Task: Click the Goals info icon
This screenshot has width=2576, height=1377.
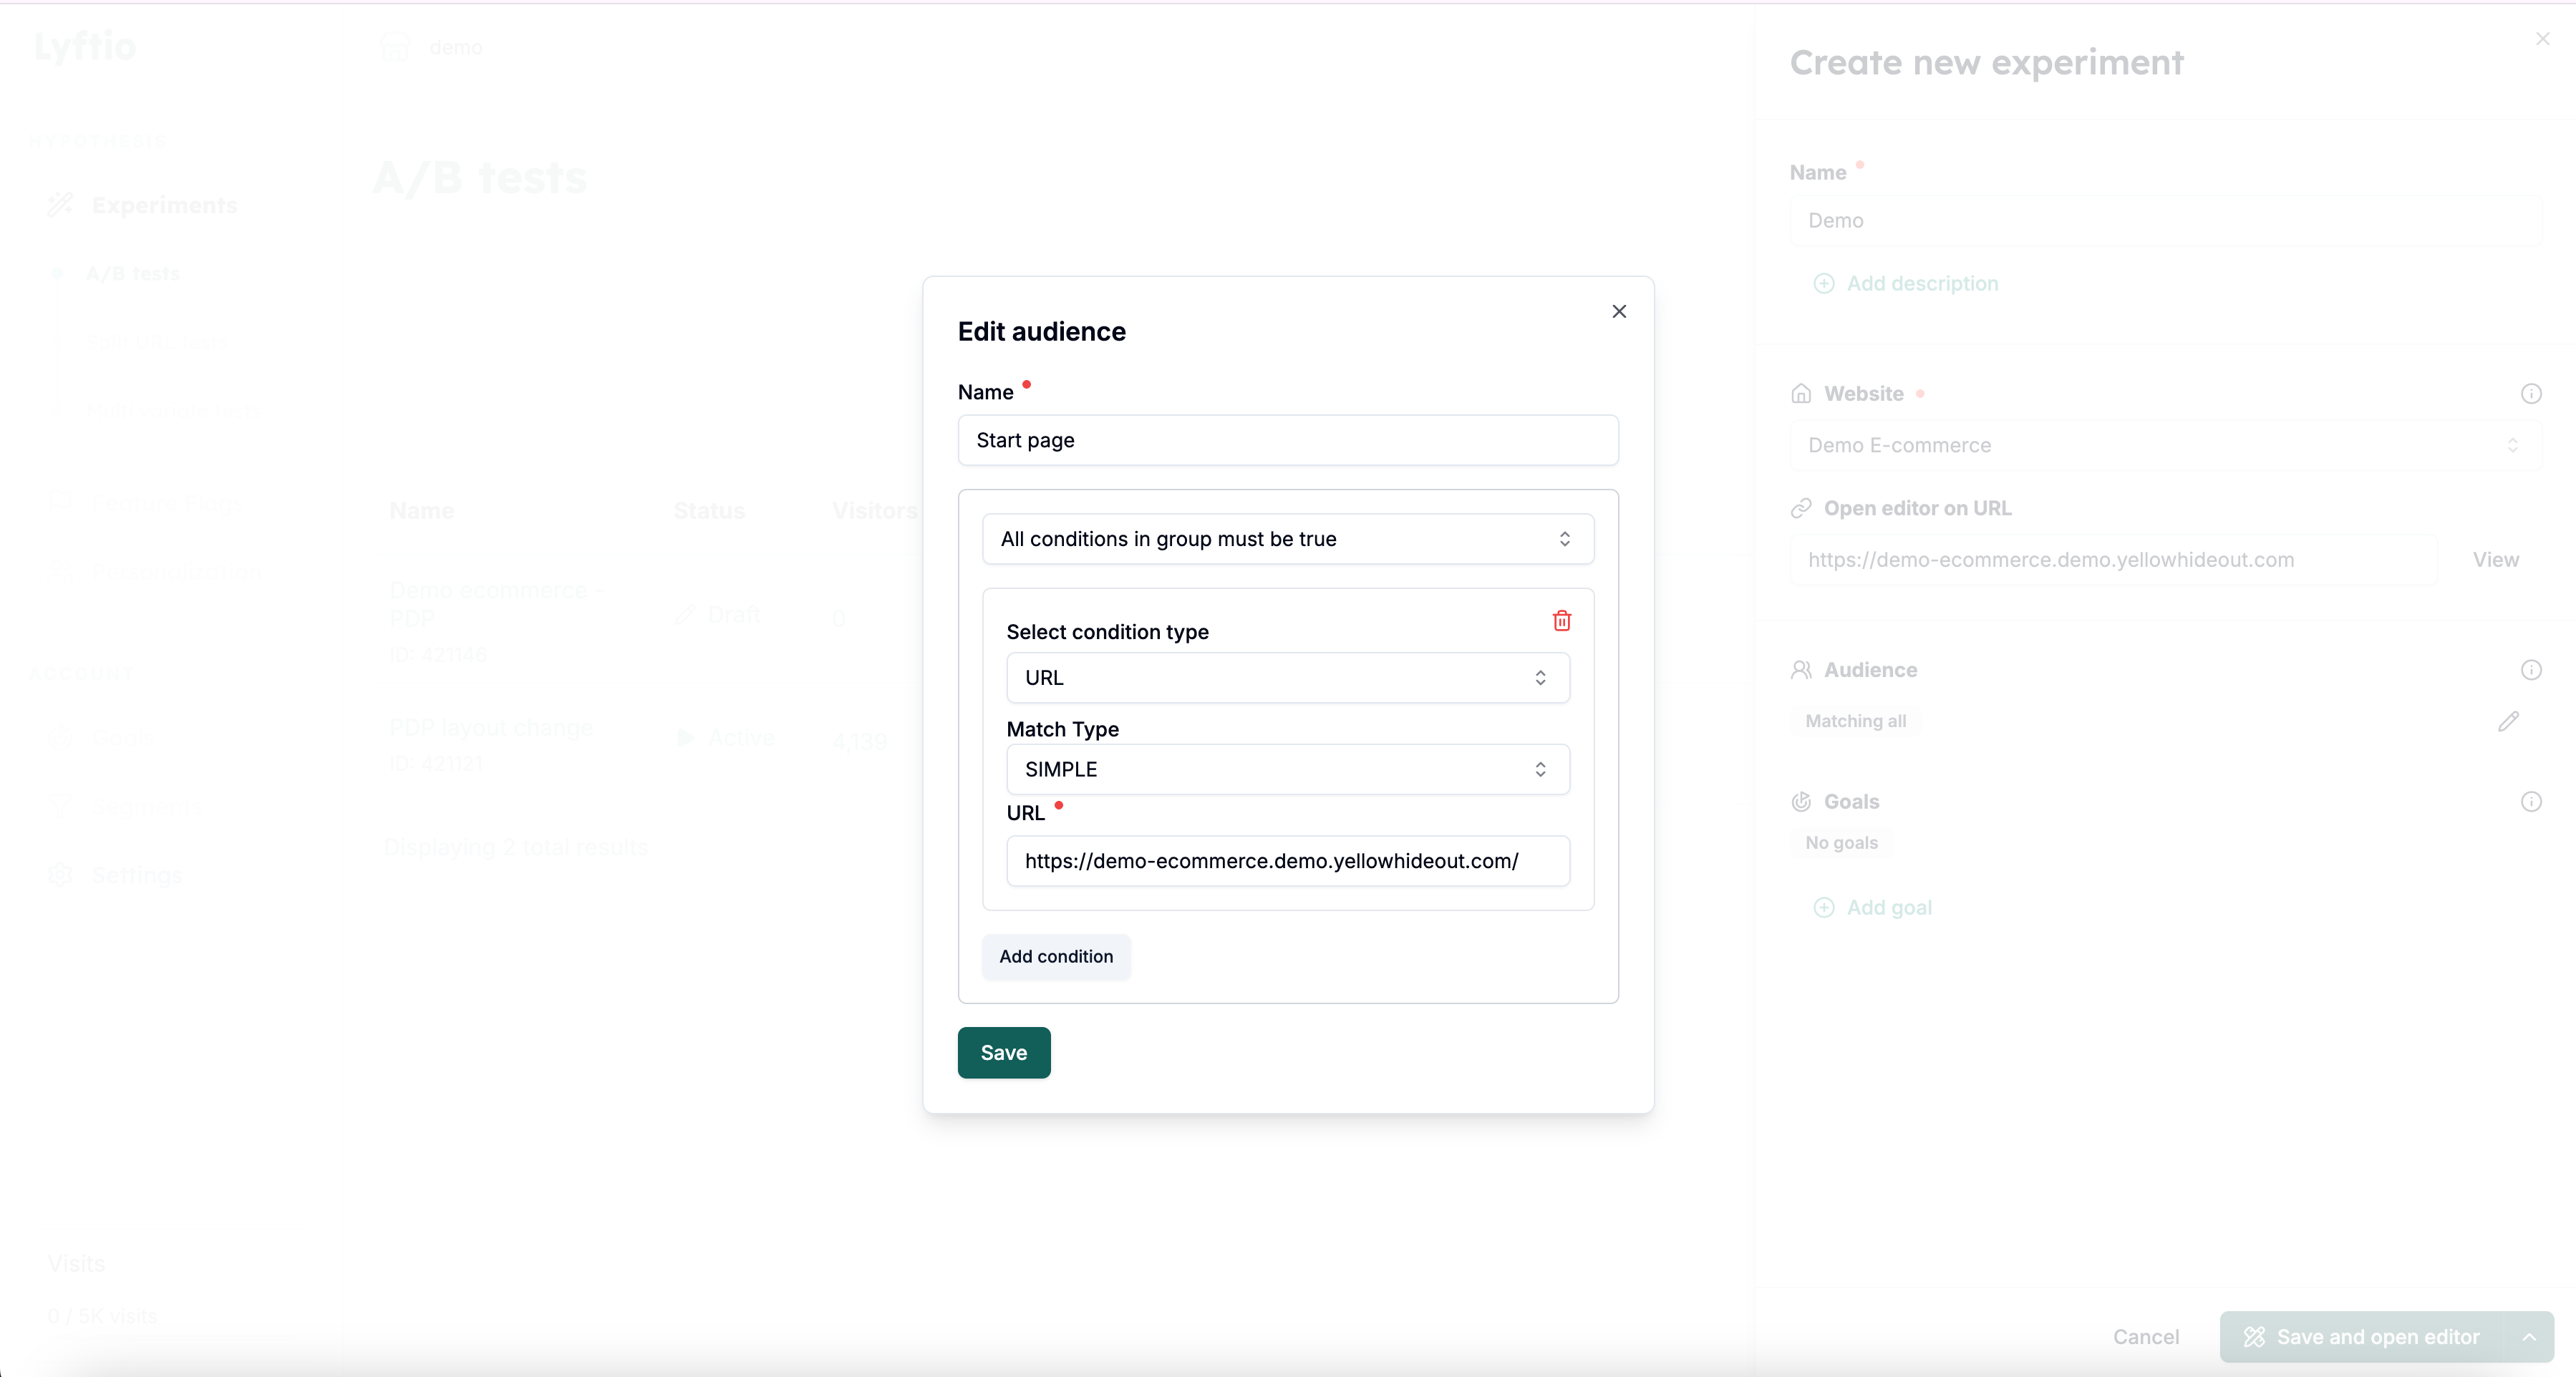Action: point(2530,801)
